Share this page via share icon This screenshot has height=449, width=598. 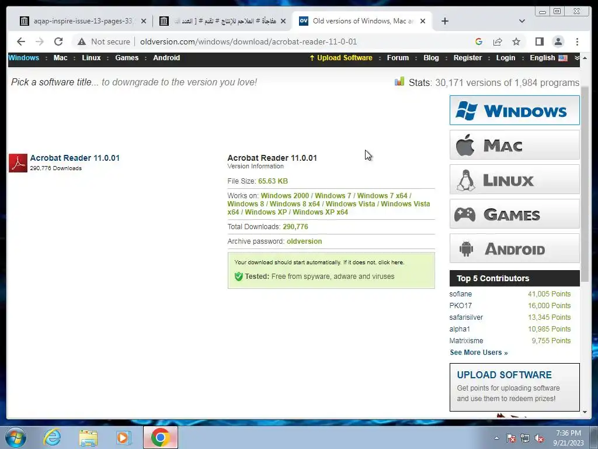498,42
